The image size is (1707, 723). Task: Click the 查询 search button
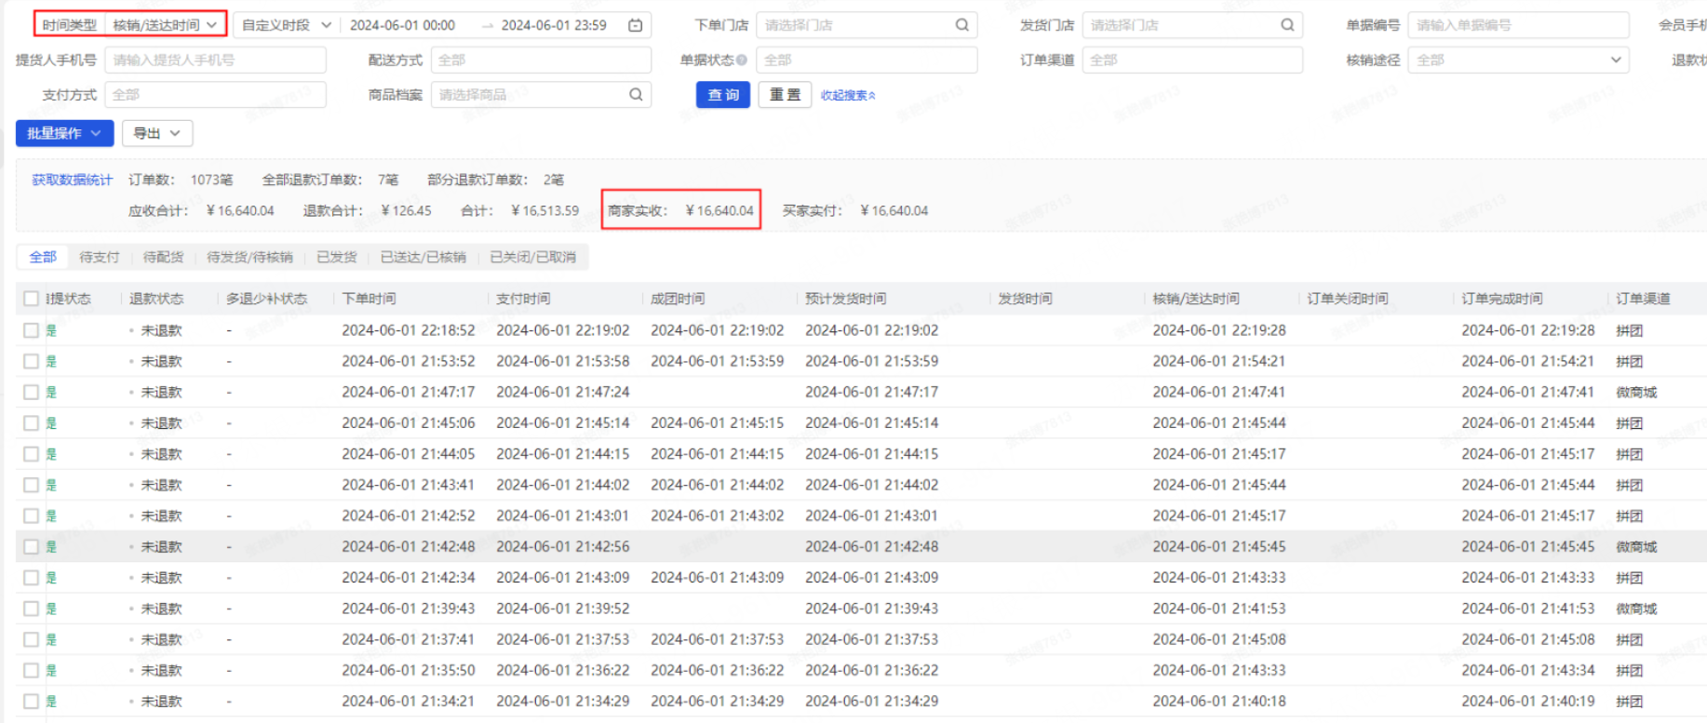coord(723,95)
